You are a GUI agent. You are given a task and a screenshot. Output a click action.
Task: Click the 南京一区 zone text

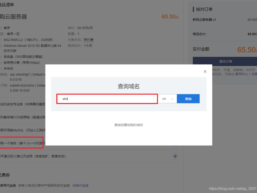[13, 34]
